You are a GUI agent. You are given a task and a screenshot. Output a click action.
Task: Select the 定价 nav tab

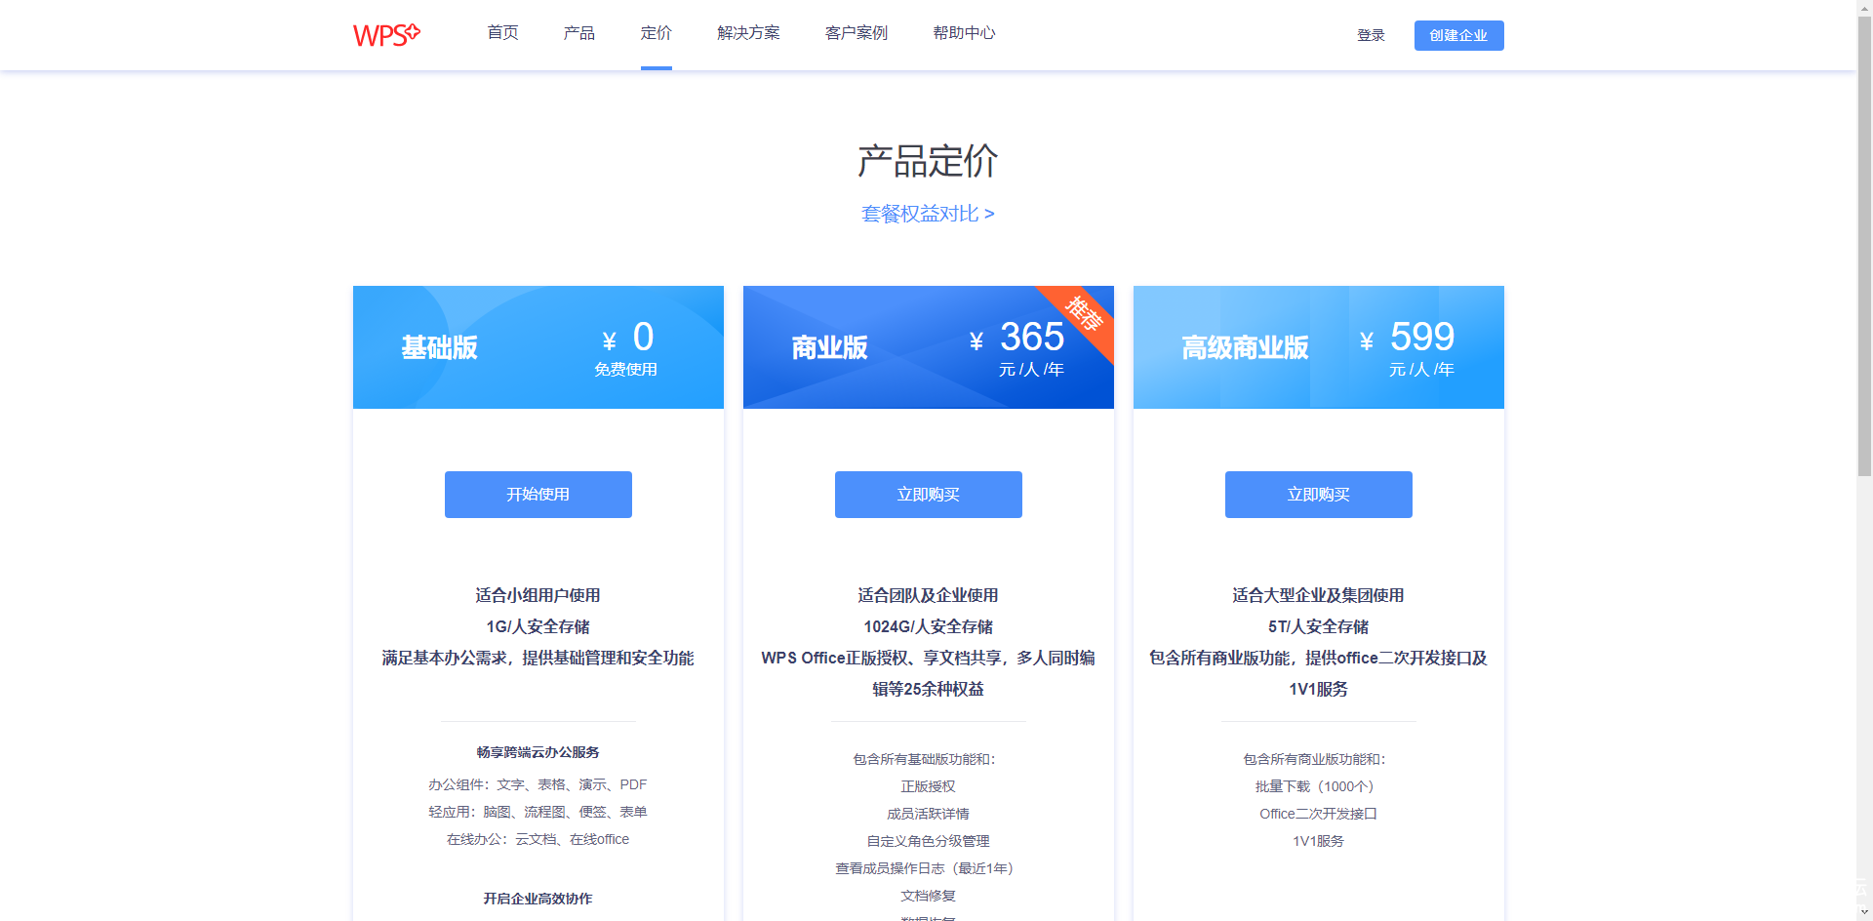click(x=657, y=33)
